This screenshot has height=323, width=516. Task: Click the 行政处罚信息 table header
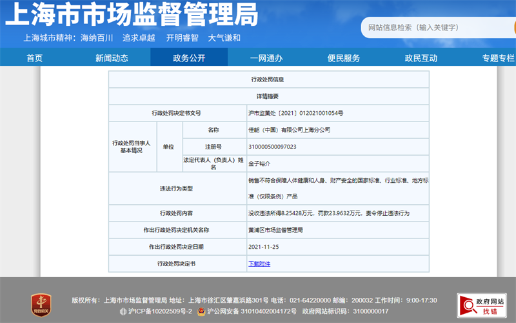click(268, 79)
